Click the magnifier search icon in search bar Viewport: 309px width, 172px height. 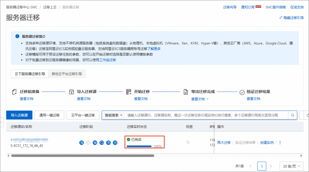point(293,115)
